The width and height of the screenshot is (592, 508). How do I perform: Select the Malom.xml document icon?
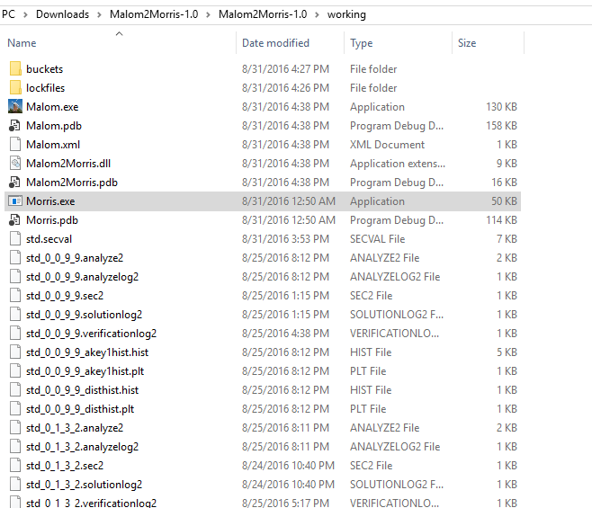point(14,145)
